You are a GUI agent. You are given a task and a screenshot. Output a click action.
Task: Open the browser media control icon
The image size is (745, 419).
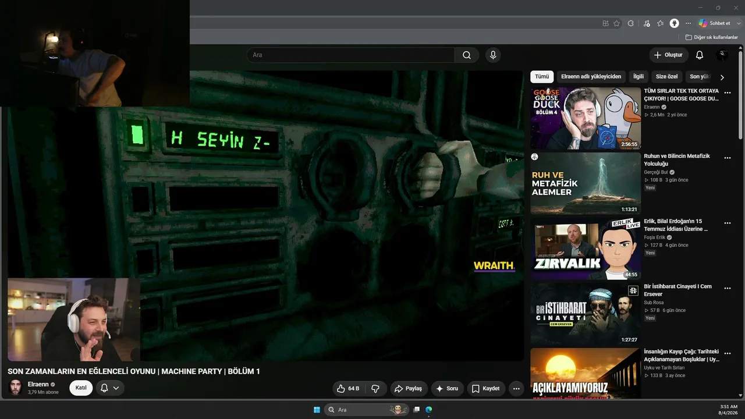(x=647, y=23)
